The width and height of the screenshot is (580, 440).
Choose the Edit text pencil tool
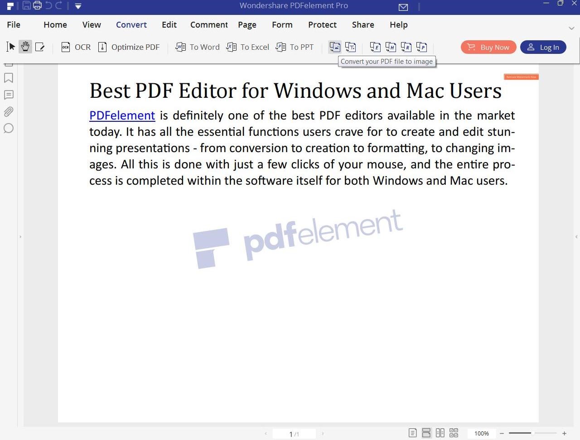[40, 47]
